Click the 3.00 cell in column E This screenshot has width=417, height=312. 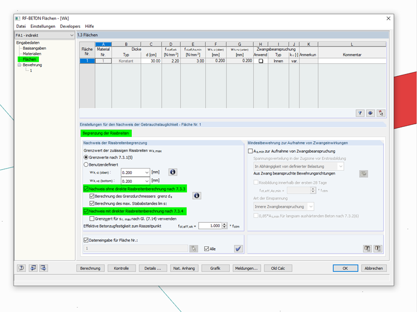click(193, 61)
